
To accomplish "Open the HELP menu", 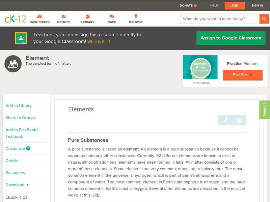I will click(x=214, y=5).
